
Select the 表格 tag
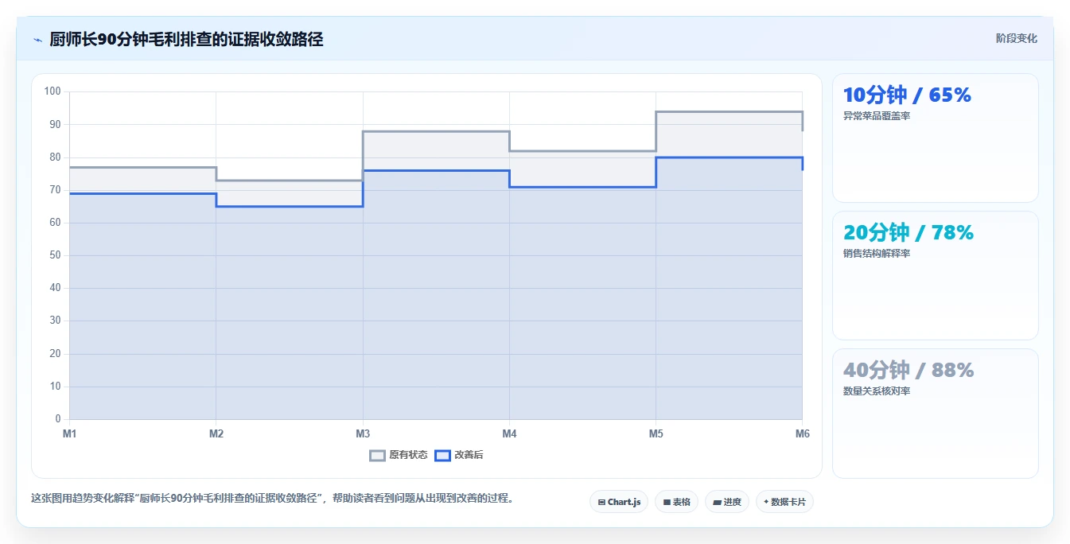(676, 502)
